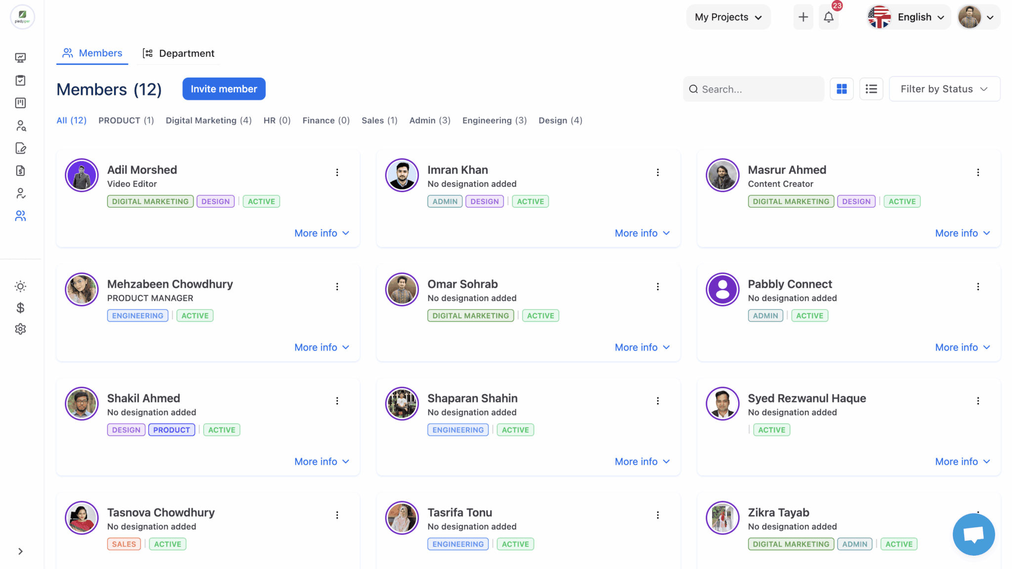Viewport: 1012px width, 569px height.
Task: Click the user search icon in sidebar
Action: (20, 126)
